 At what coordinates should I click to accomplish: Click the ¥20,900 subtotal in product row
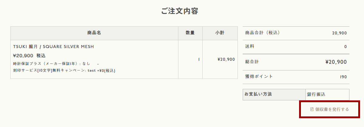tap(226, 59)
